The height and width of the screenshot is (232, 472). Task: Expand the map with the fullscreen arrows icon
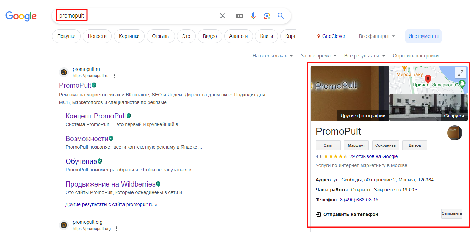pos(461,73)
